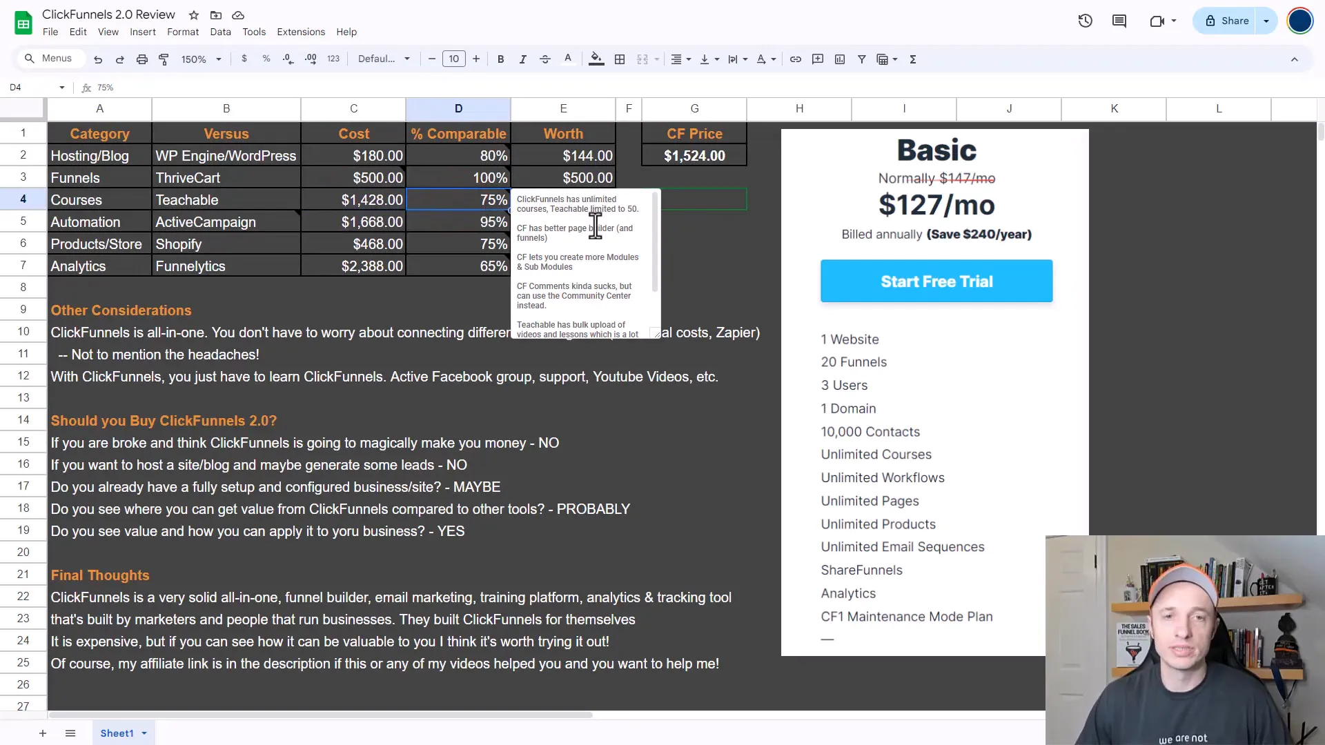Open Name box dropdown arrow

(x=62, y=88)
